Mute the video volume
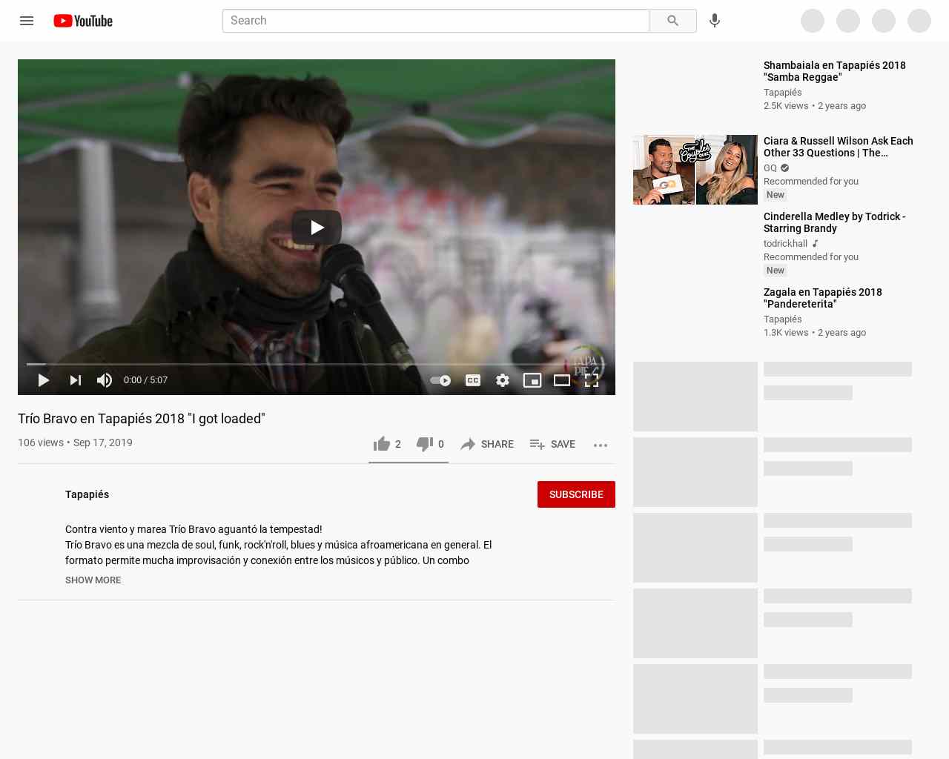The image size is (949, 759). point(105,380)
